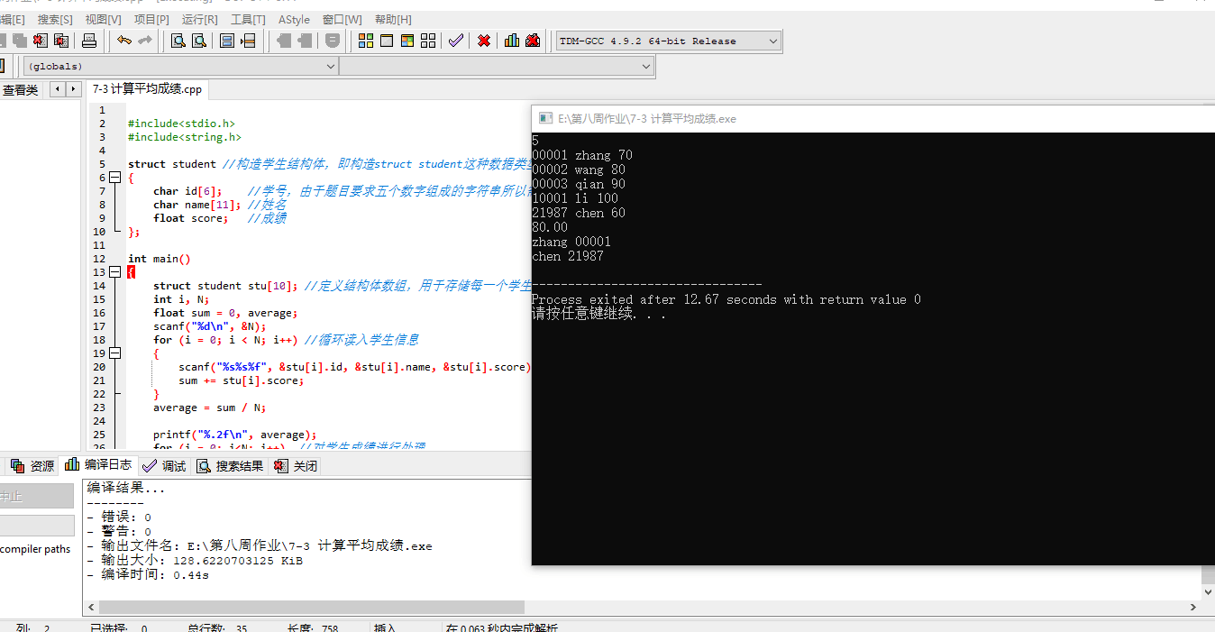The height and width of the screenshot is (632, 1215).
Task: Compile using the four colored squares icon
Action: [366, 41]
